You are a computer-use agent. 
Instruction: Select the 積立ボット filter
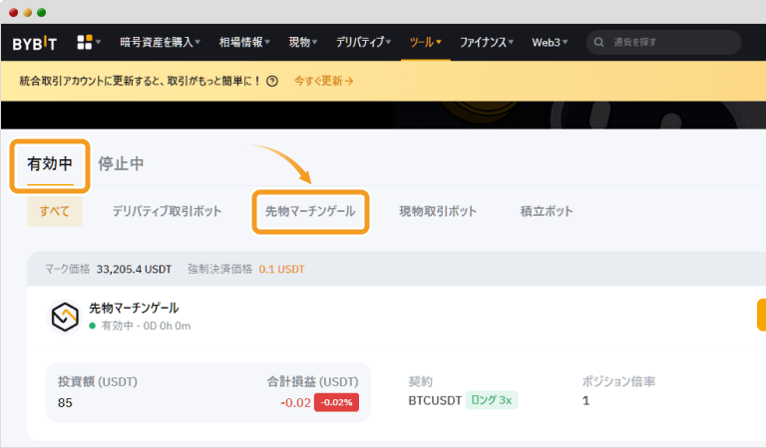coord(547,212)
